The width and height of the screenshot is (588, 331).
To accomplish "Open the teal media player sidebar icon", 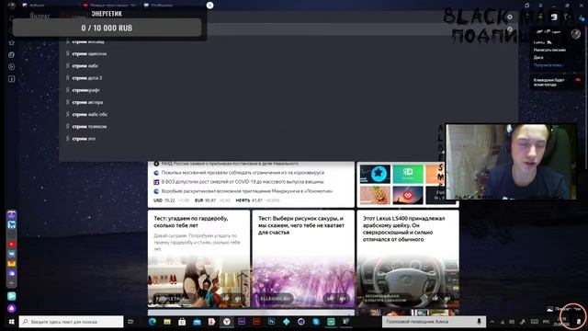I will (x=12, y=296).
